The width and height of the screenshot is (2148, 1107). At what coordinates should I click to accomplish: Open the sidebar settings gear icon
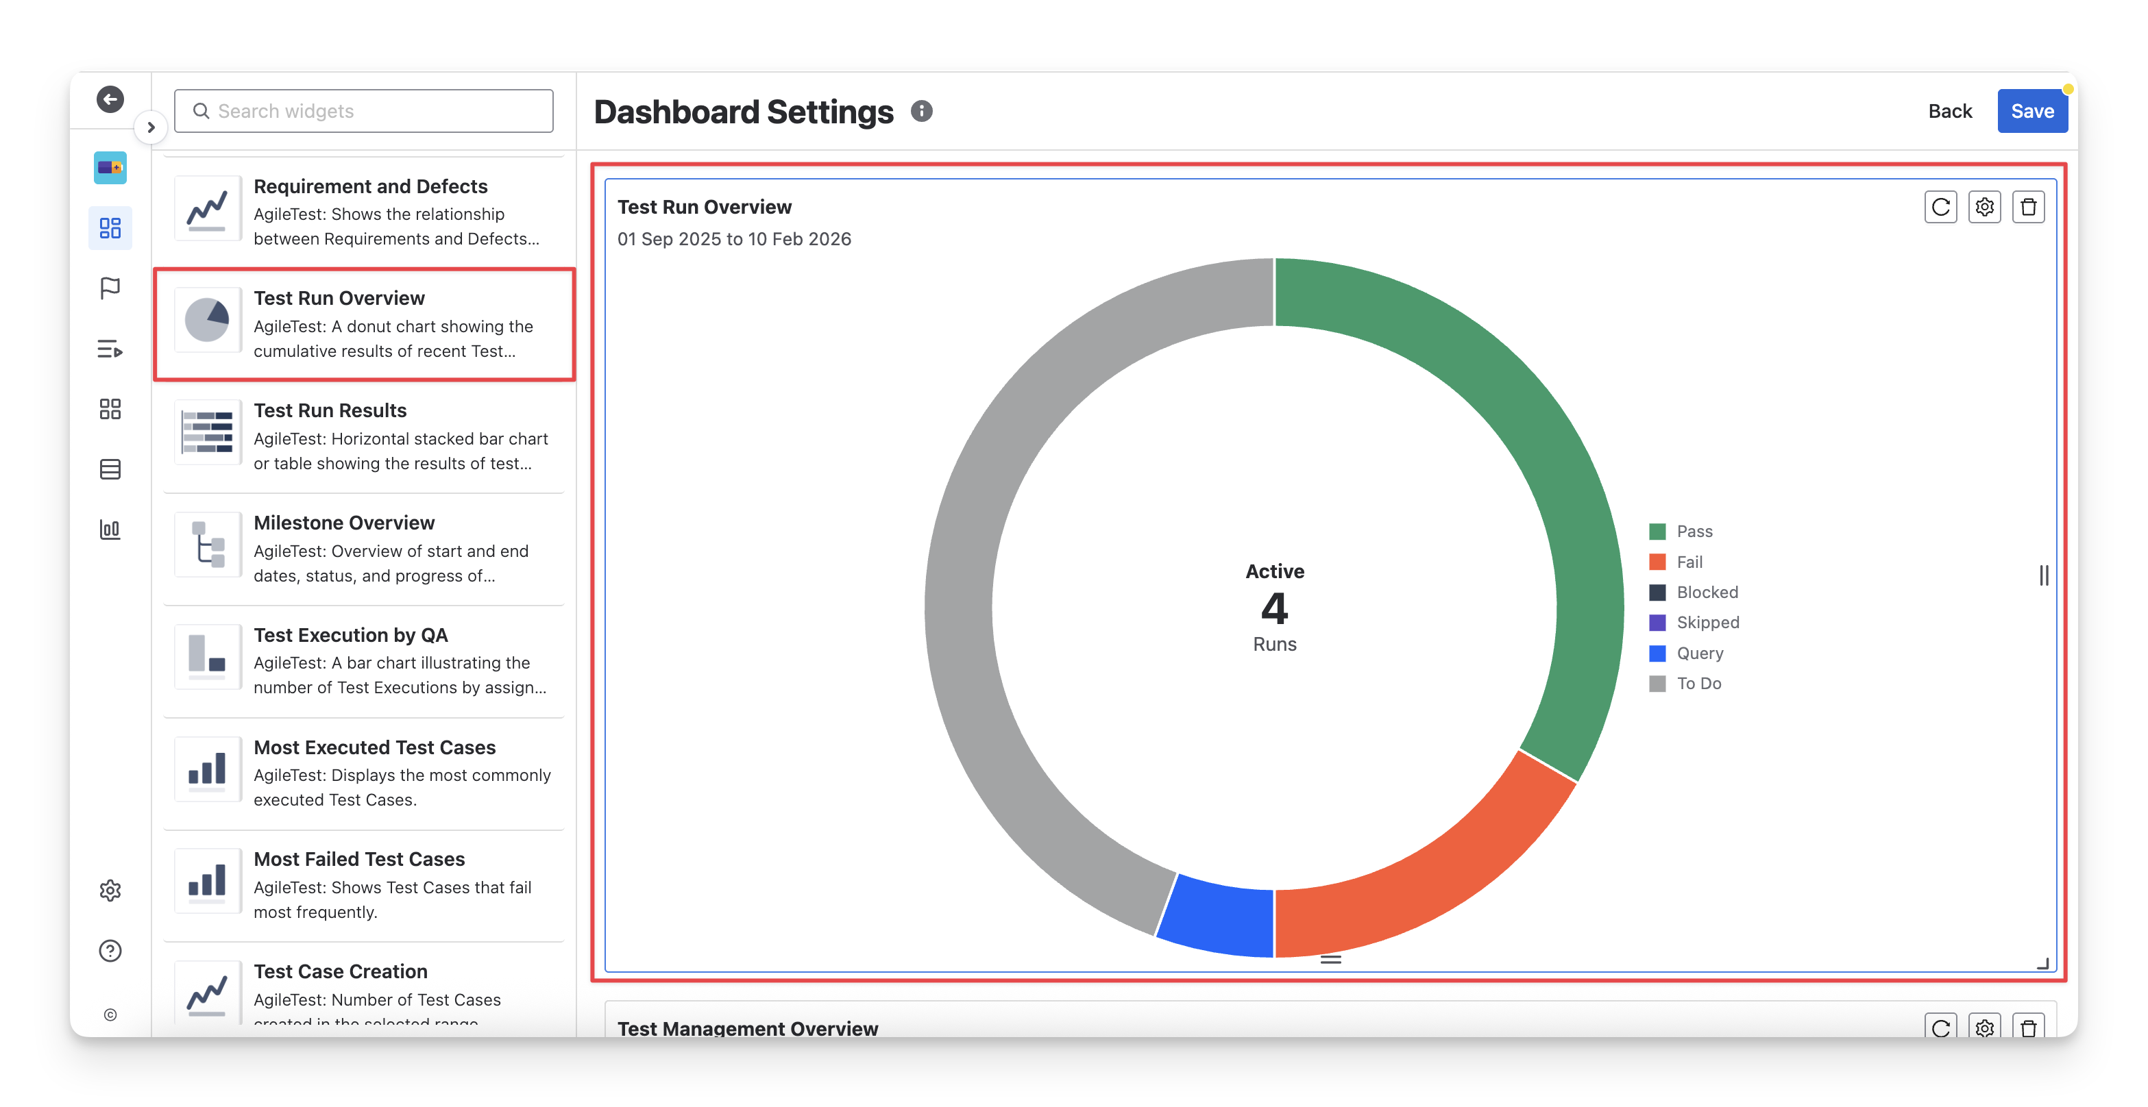tap(110, 891)
